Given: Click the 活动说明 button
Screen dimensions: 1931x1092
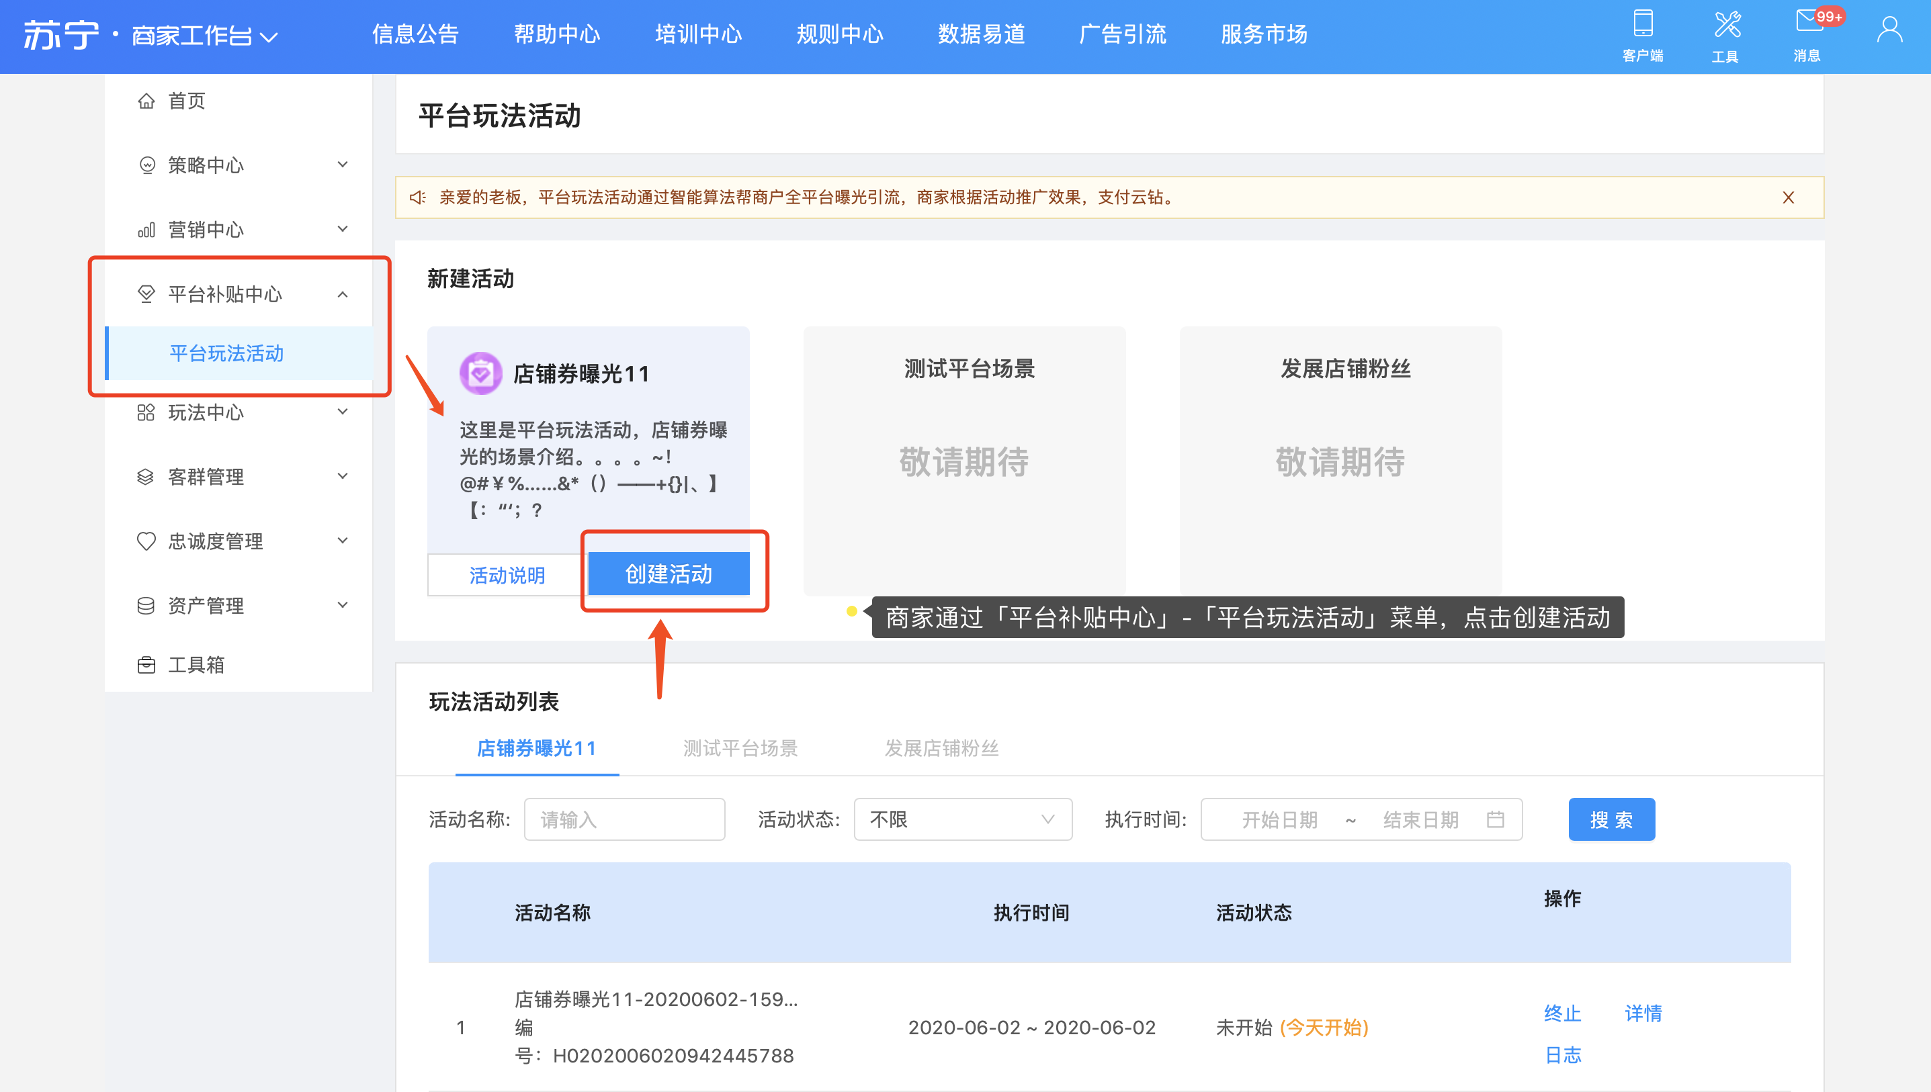Looking at the screenshot, I should click(507, 576).
